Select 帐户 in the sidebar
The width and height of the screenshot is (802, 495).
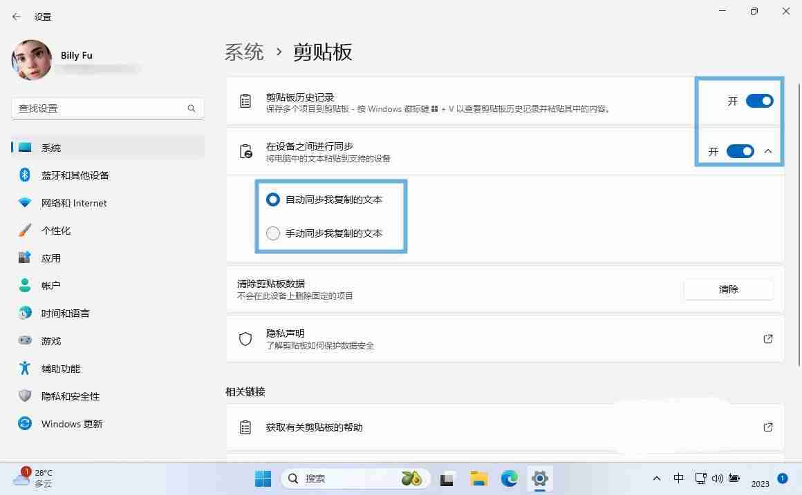(51, 285)
